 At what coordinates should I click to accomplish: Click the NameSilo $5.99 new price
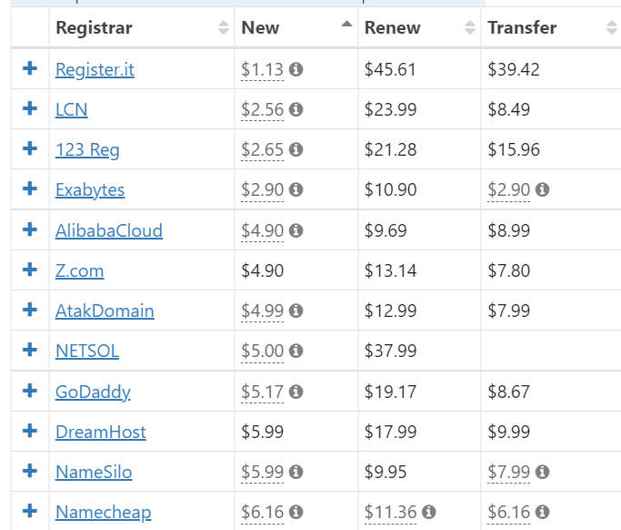click(262, 472)
